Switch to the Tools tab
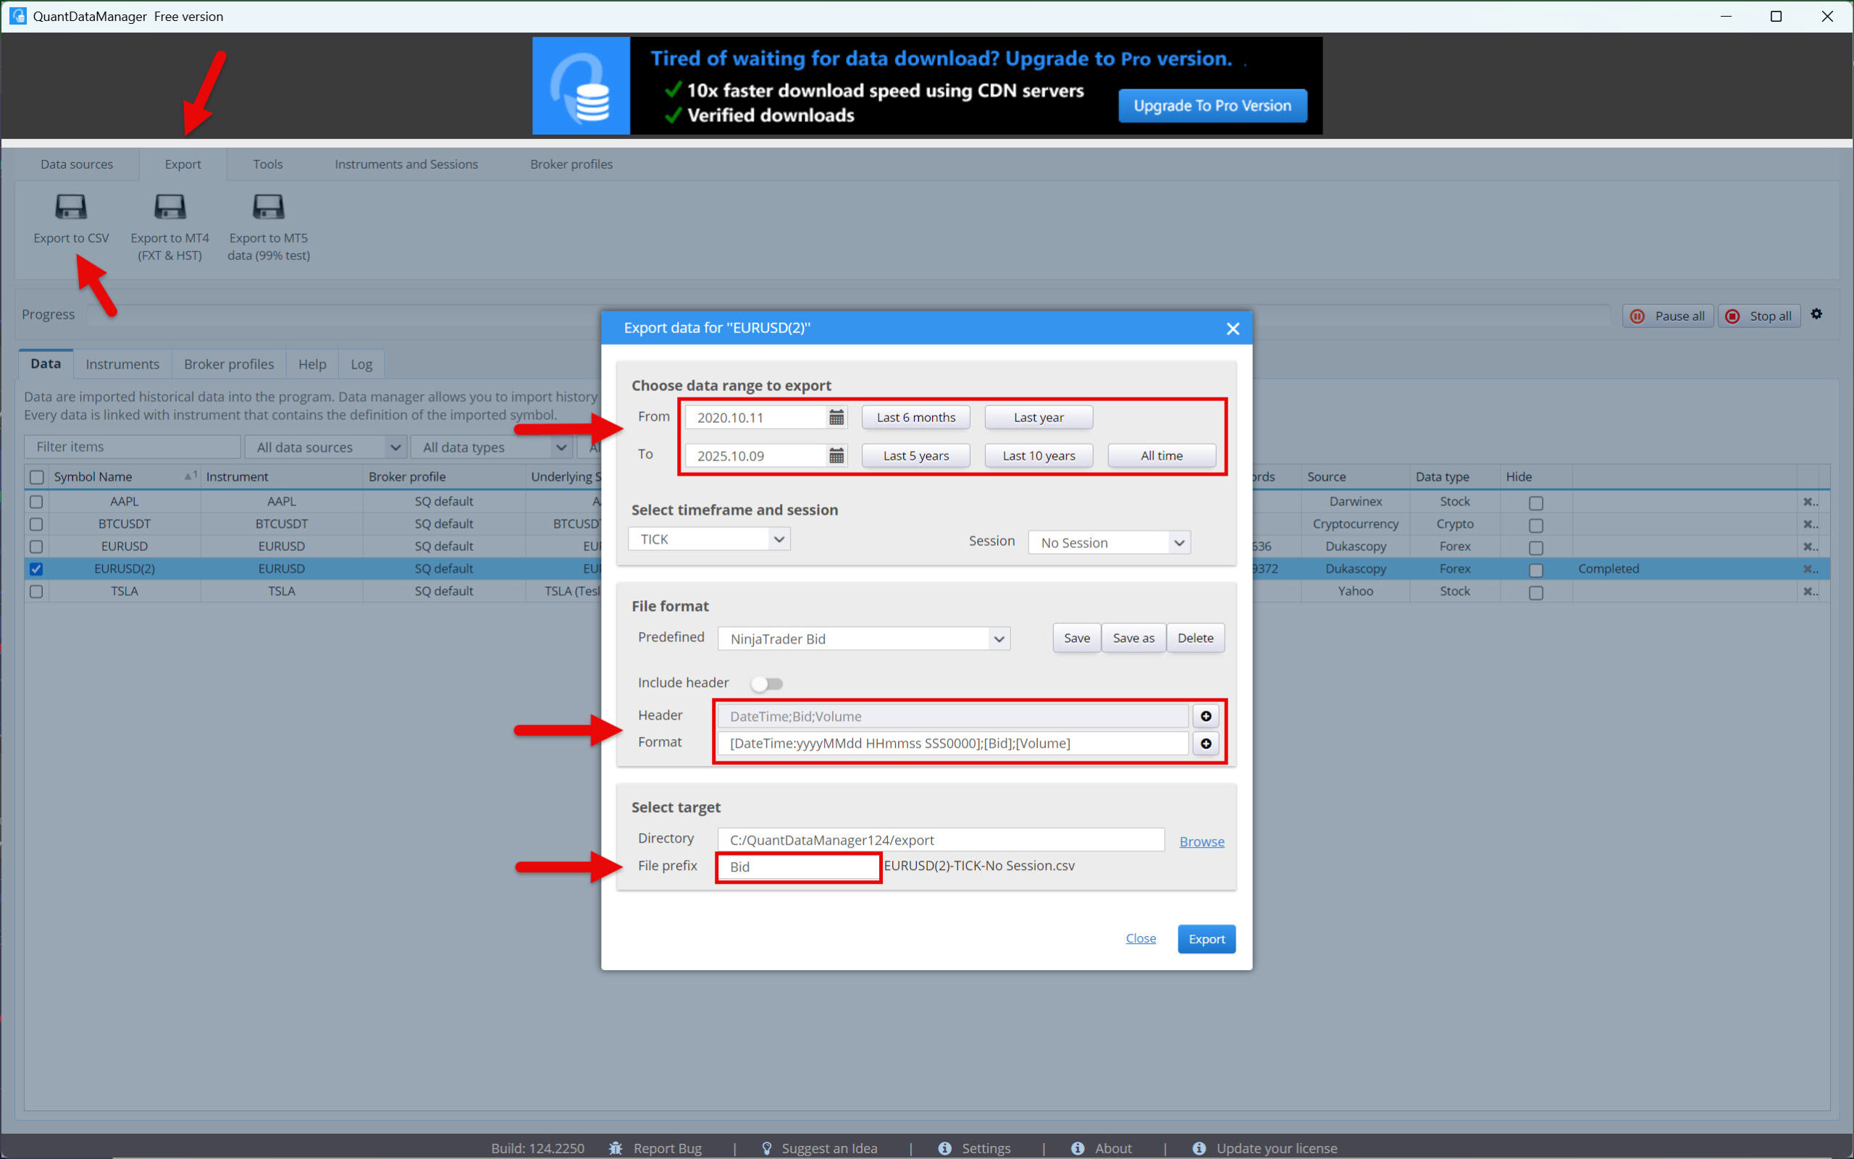 267,164
